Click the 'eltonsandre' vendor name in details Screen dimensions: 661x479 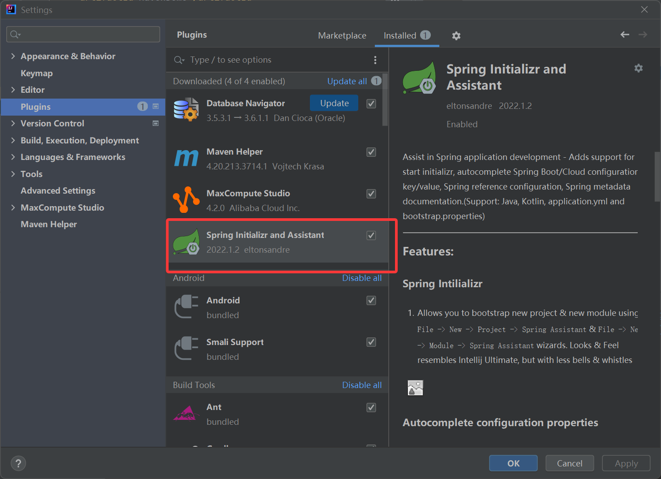tap(469, 106)
